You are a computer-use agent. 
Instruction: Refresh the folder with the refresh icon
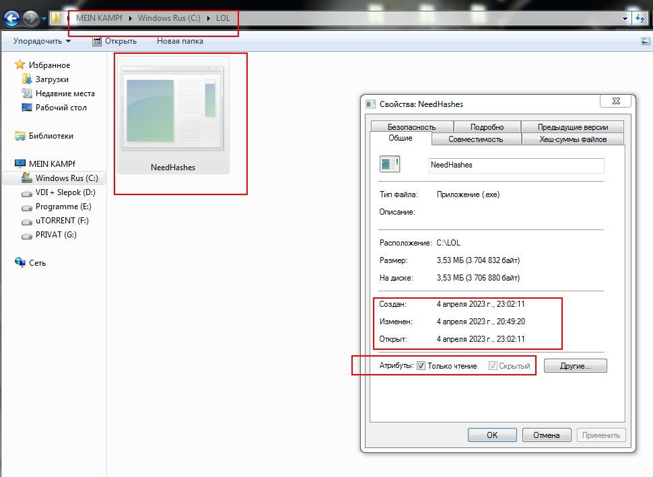[x=640, y=18]
